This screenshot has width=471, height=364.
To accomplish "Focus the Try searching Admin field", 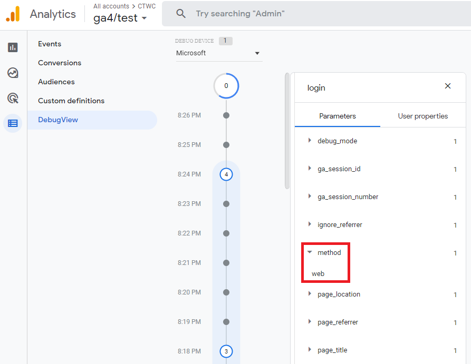I will coord(315,14).
